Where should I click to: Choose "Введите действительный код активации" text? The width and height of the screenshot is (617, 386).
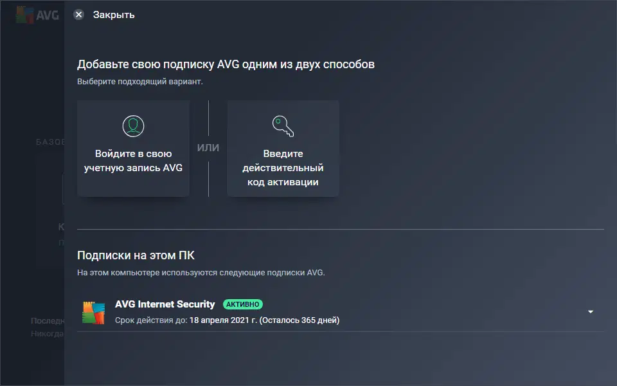[283, 168]
